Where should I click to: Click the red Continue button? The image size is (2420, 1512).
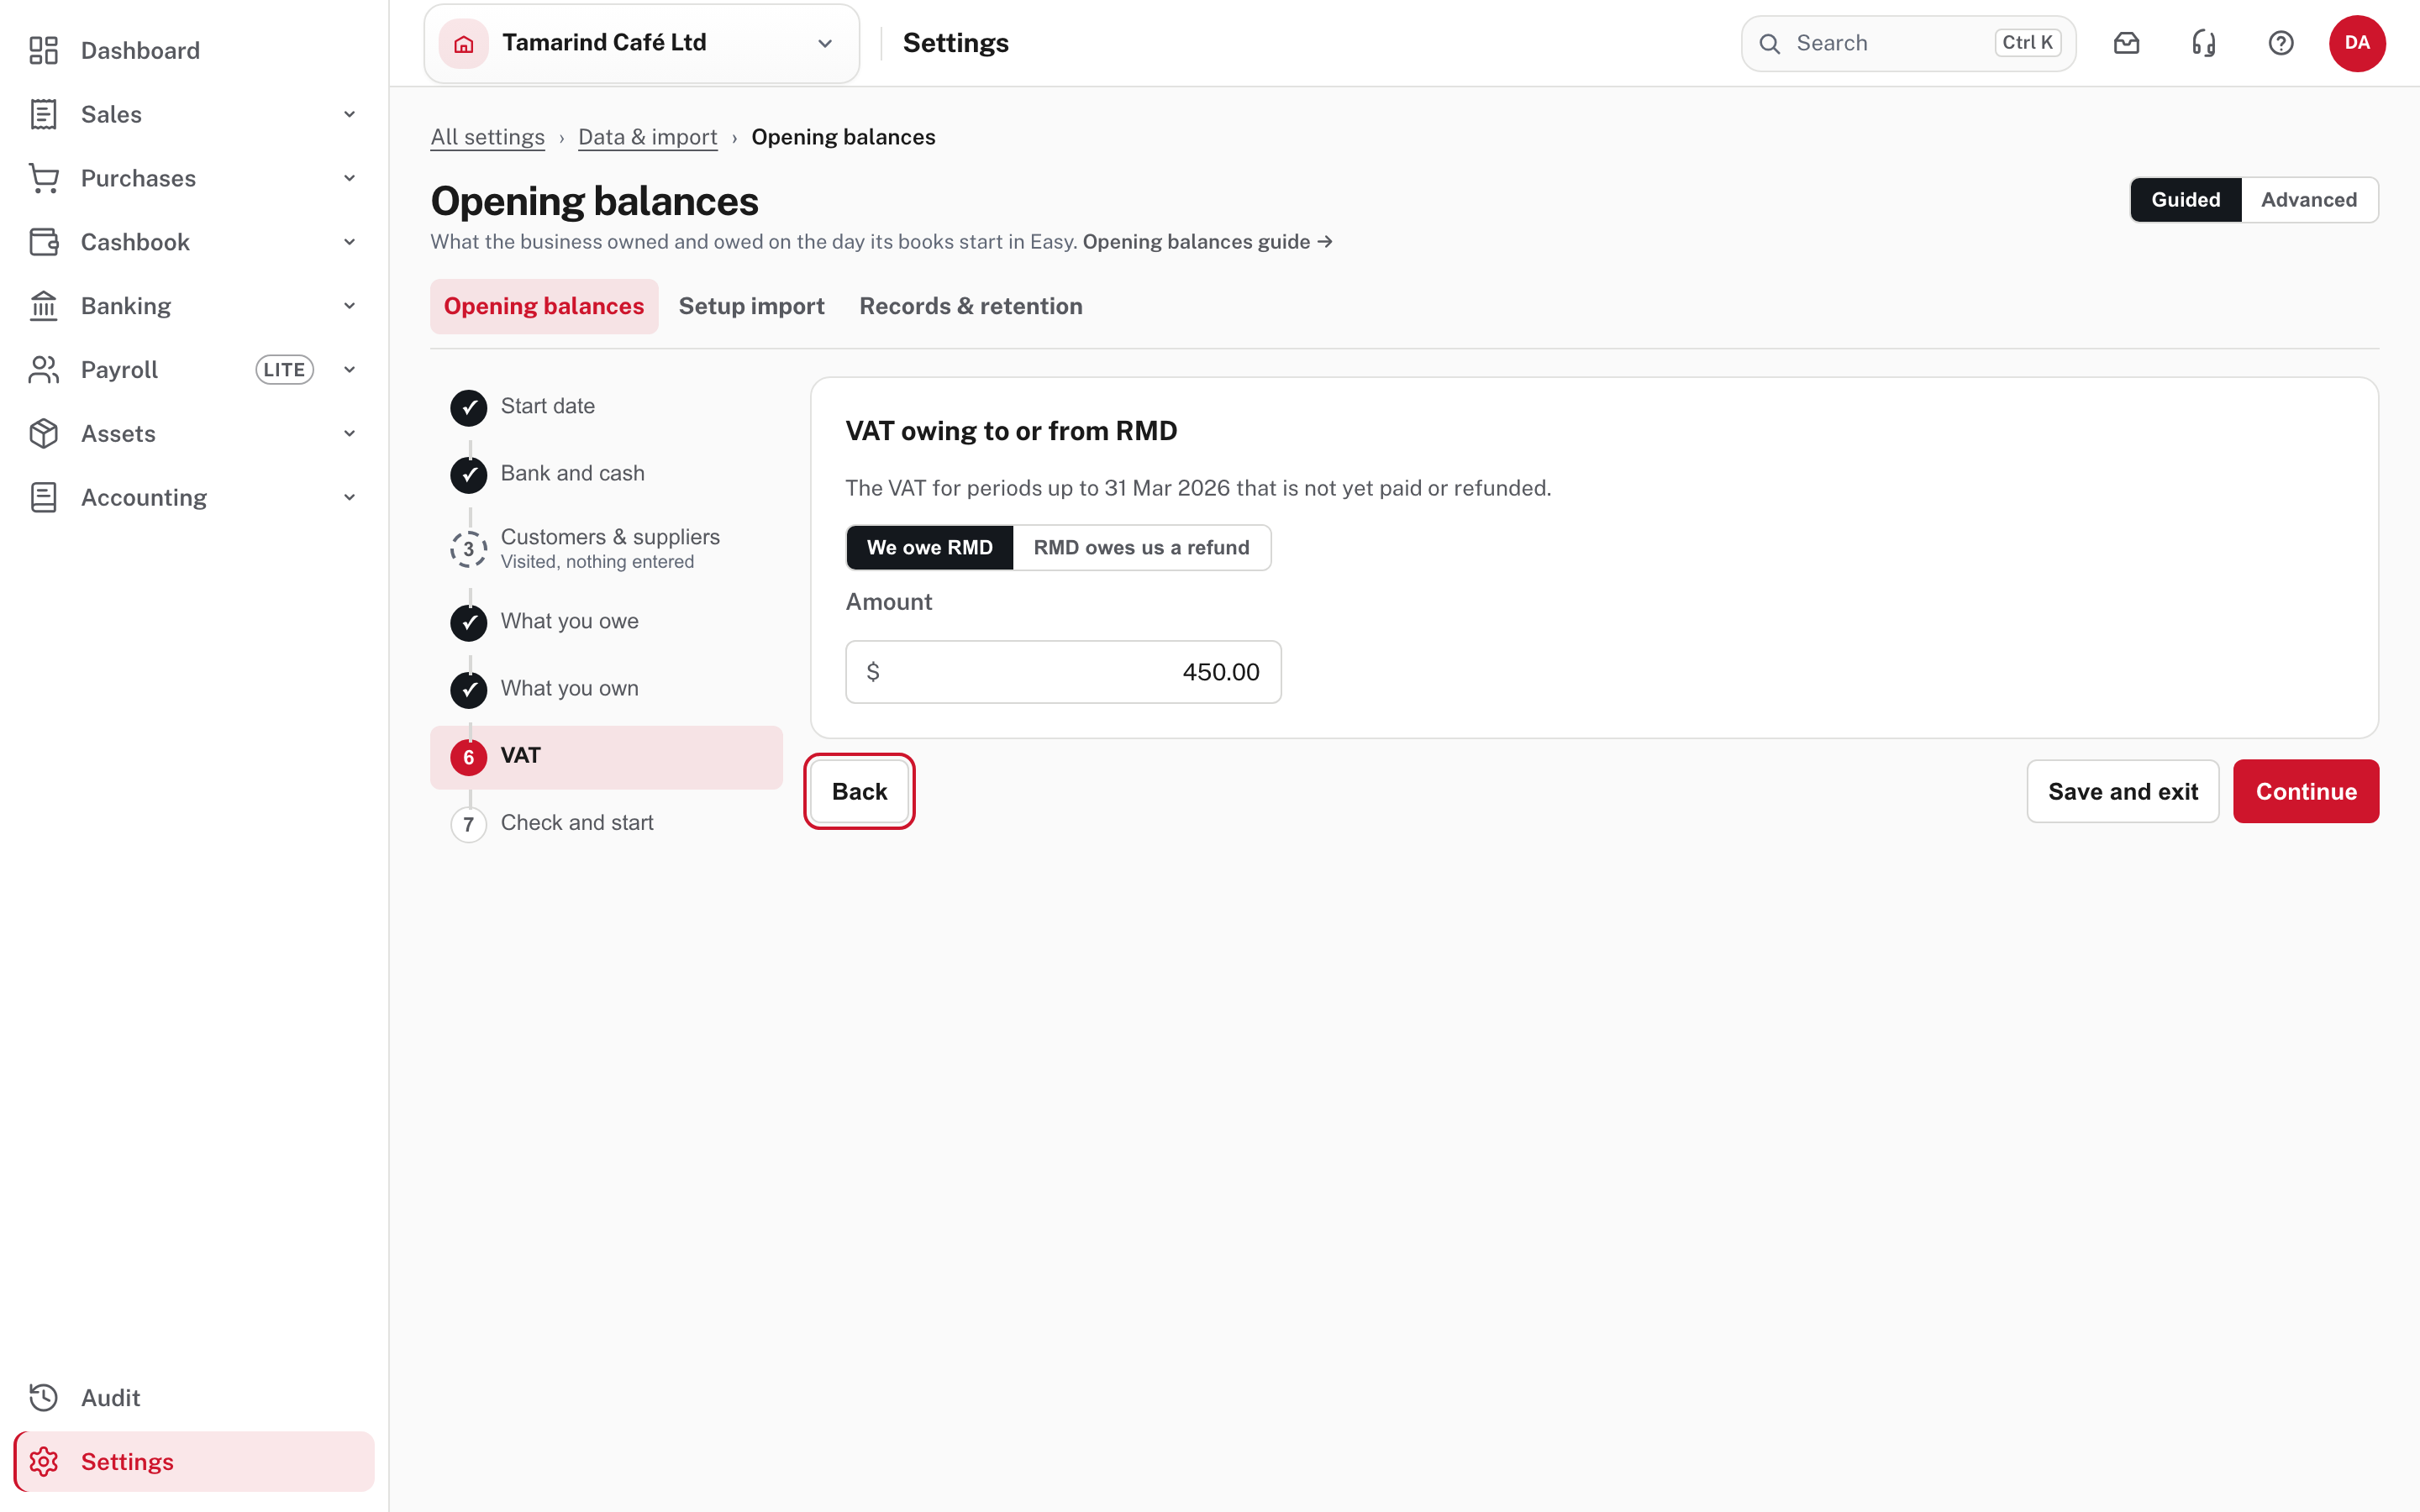click(x=2306, y=791)
